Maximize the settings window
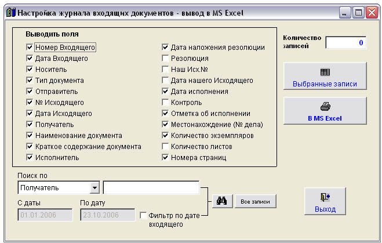The width and height of the screenshot is (382, 243). [x=358, y=12]
